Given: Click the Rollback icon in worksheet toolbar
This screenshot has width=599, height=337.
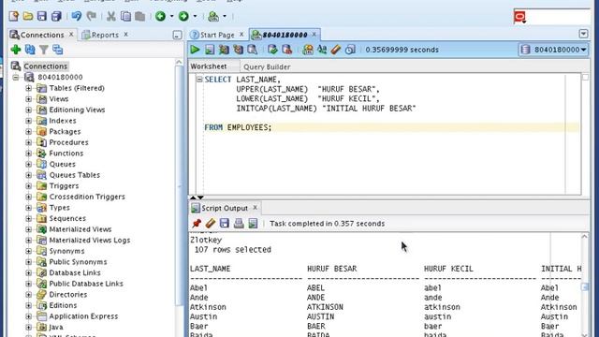Looking at the screenshot, I should pyautogui.click(x=287, y=50).
